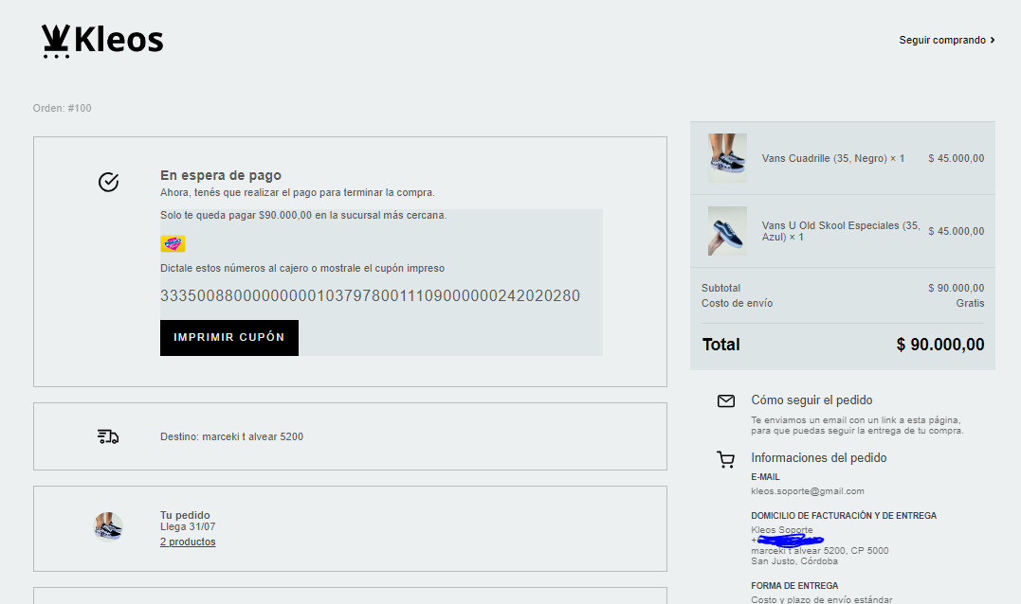Open the Vans U Old Skool Especiales thumbnail

pyautogui.click(x=727, y=231)
